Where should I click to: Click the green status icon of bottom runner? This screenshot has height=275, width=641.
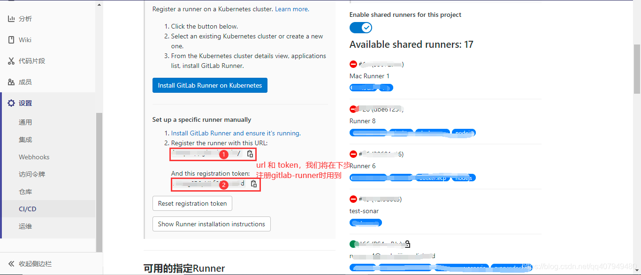point(353,244)
